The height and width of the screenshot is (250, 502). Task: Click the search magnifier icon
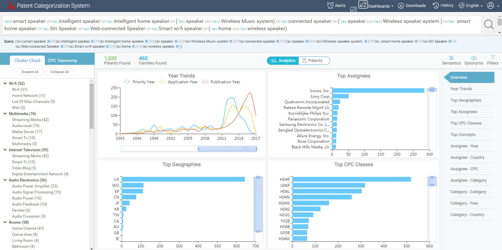[489, 24]
